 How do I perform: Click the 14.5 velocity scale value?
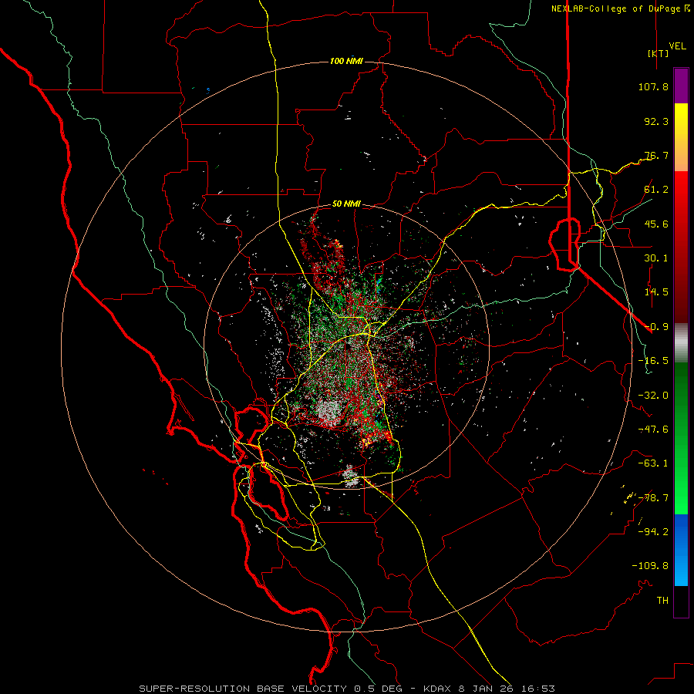(656, 292)
